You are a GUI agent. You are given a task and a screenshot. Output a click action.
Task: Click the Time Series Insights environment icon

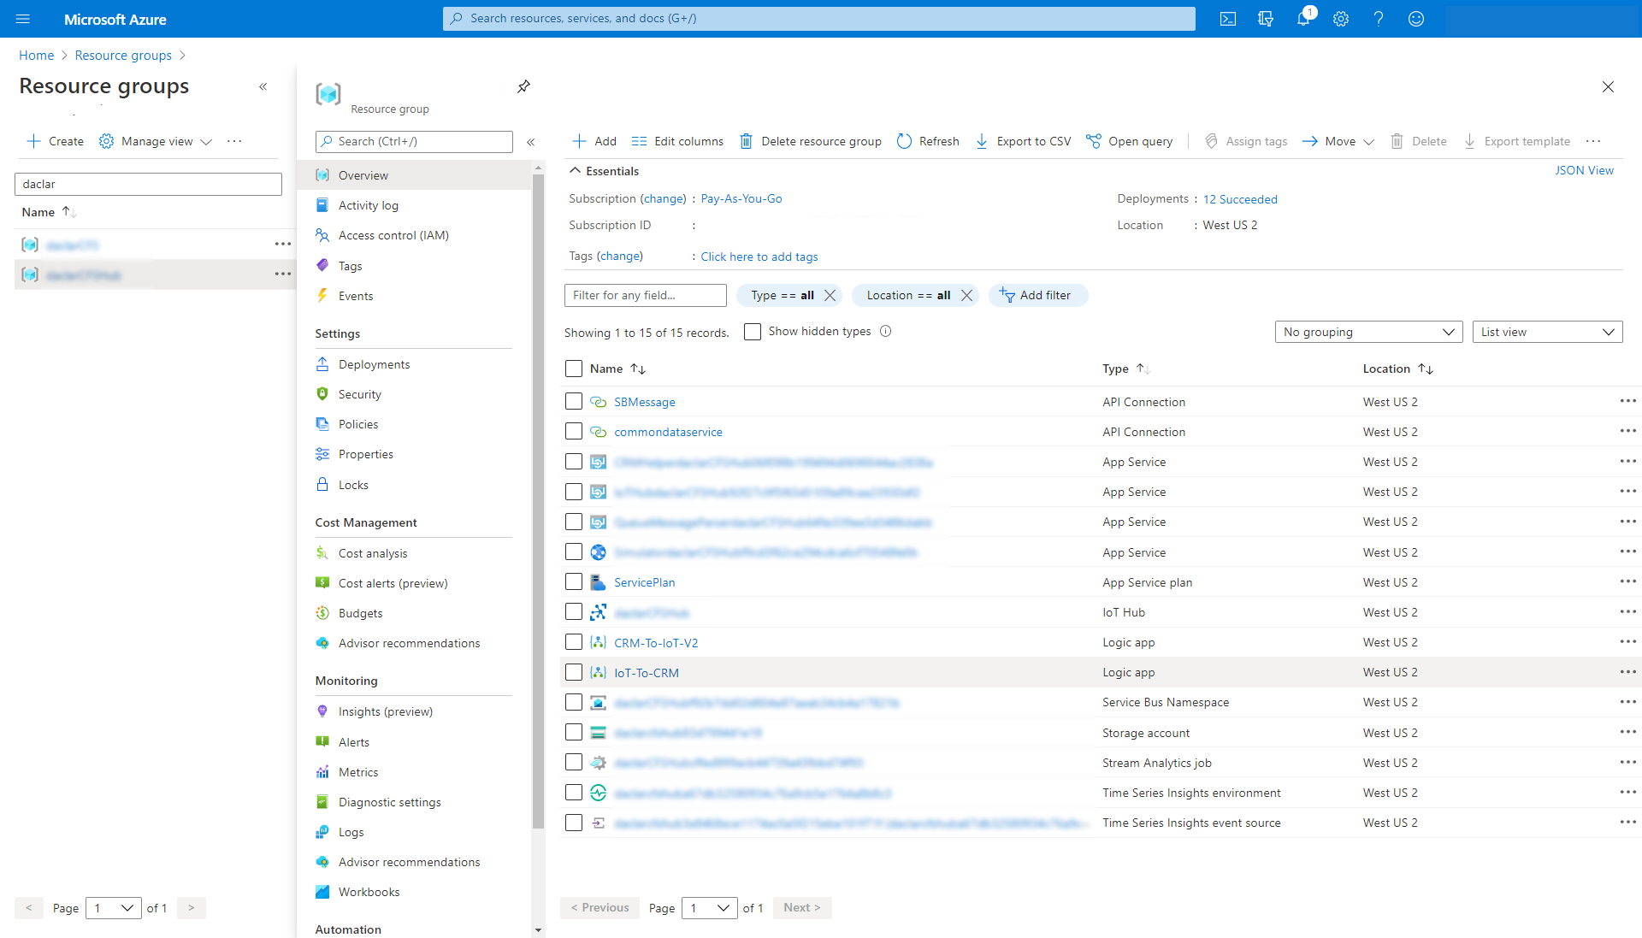pos(598,793)
